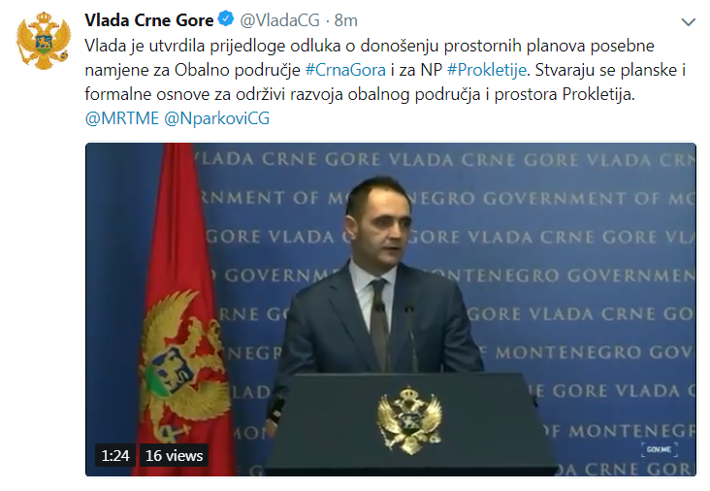The height and width of the screenshot is (491, 710).
Task: Play the embedded press conference video
Action: coord(390,310)
